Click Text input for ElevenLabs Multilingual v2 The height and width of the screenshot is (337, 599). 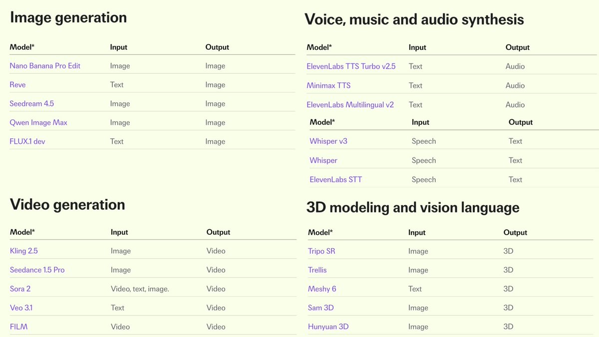point(415,105)
